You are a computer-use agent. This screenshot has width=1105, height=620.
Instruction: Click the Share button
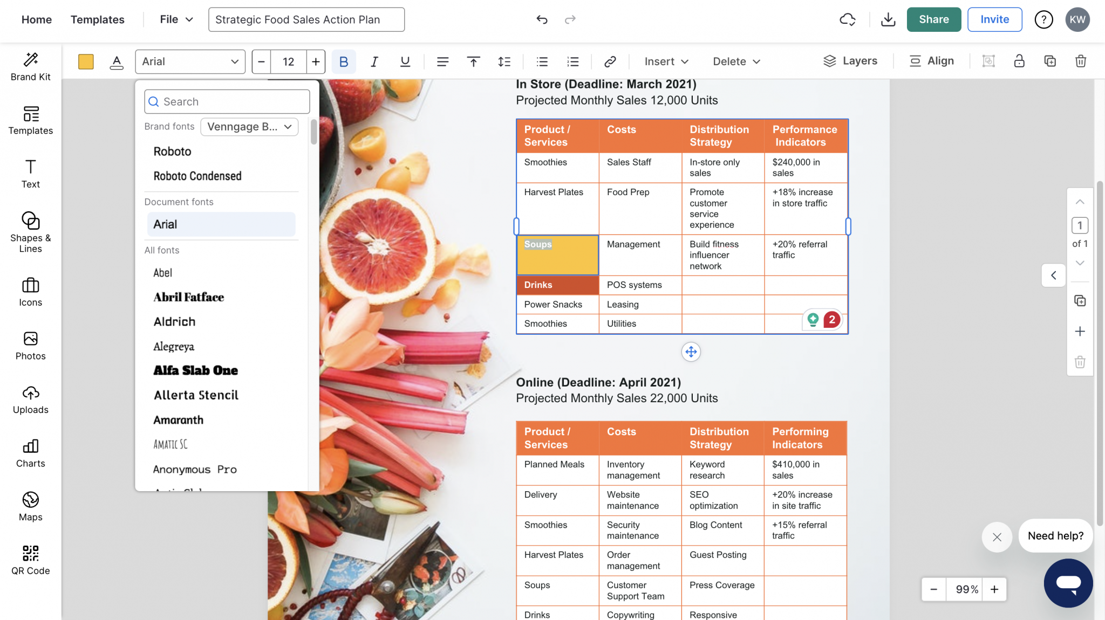coord(934,19)
